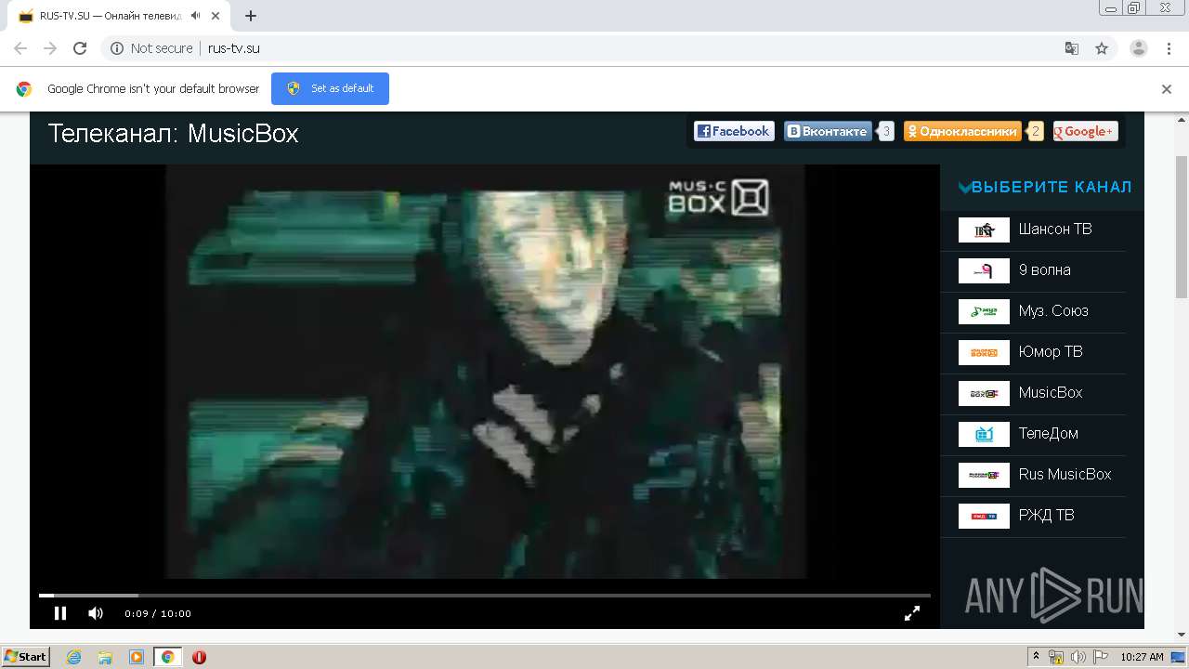
Task: Pause the video playback
Action: 60,613
